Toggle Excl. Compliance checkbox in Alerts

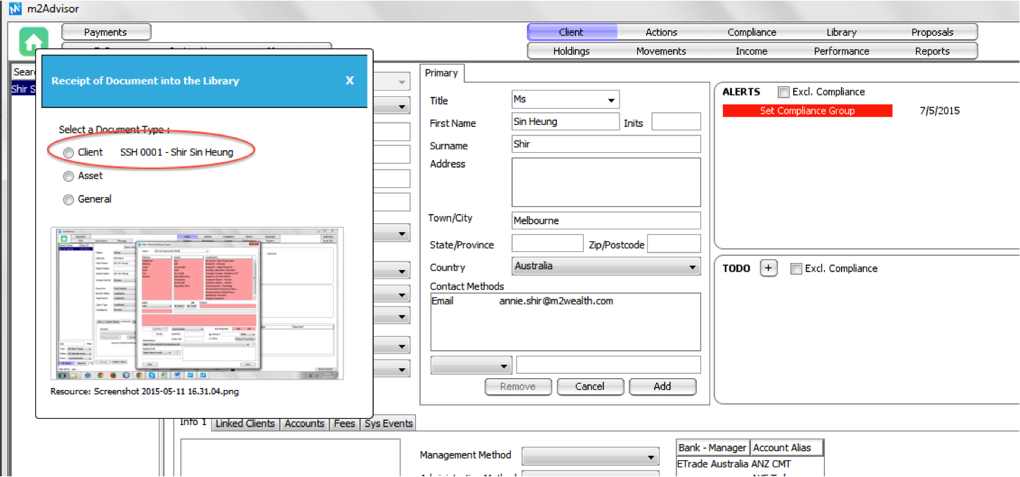click(784, 92)
